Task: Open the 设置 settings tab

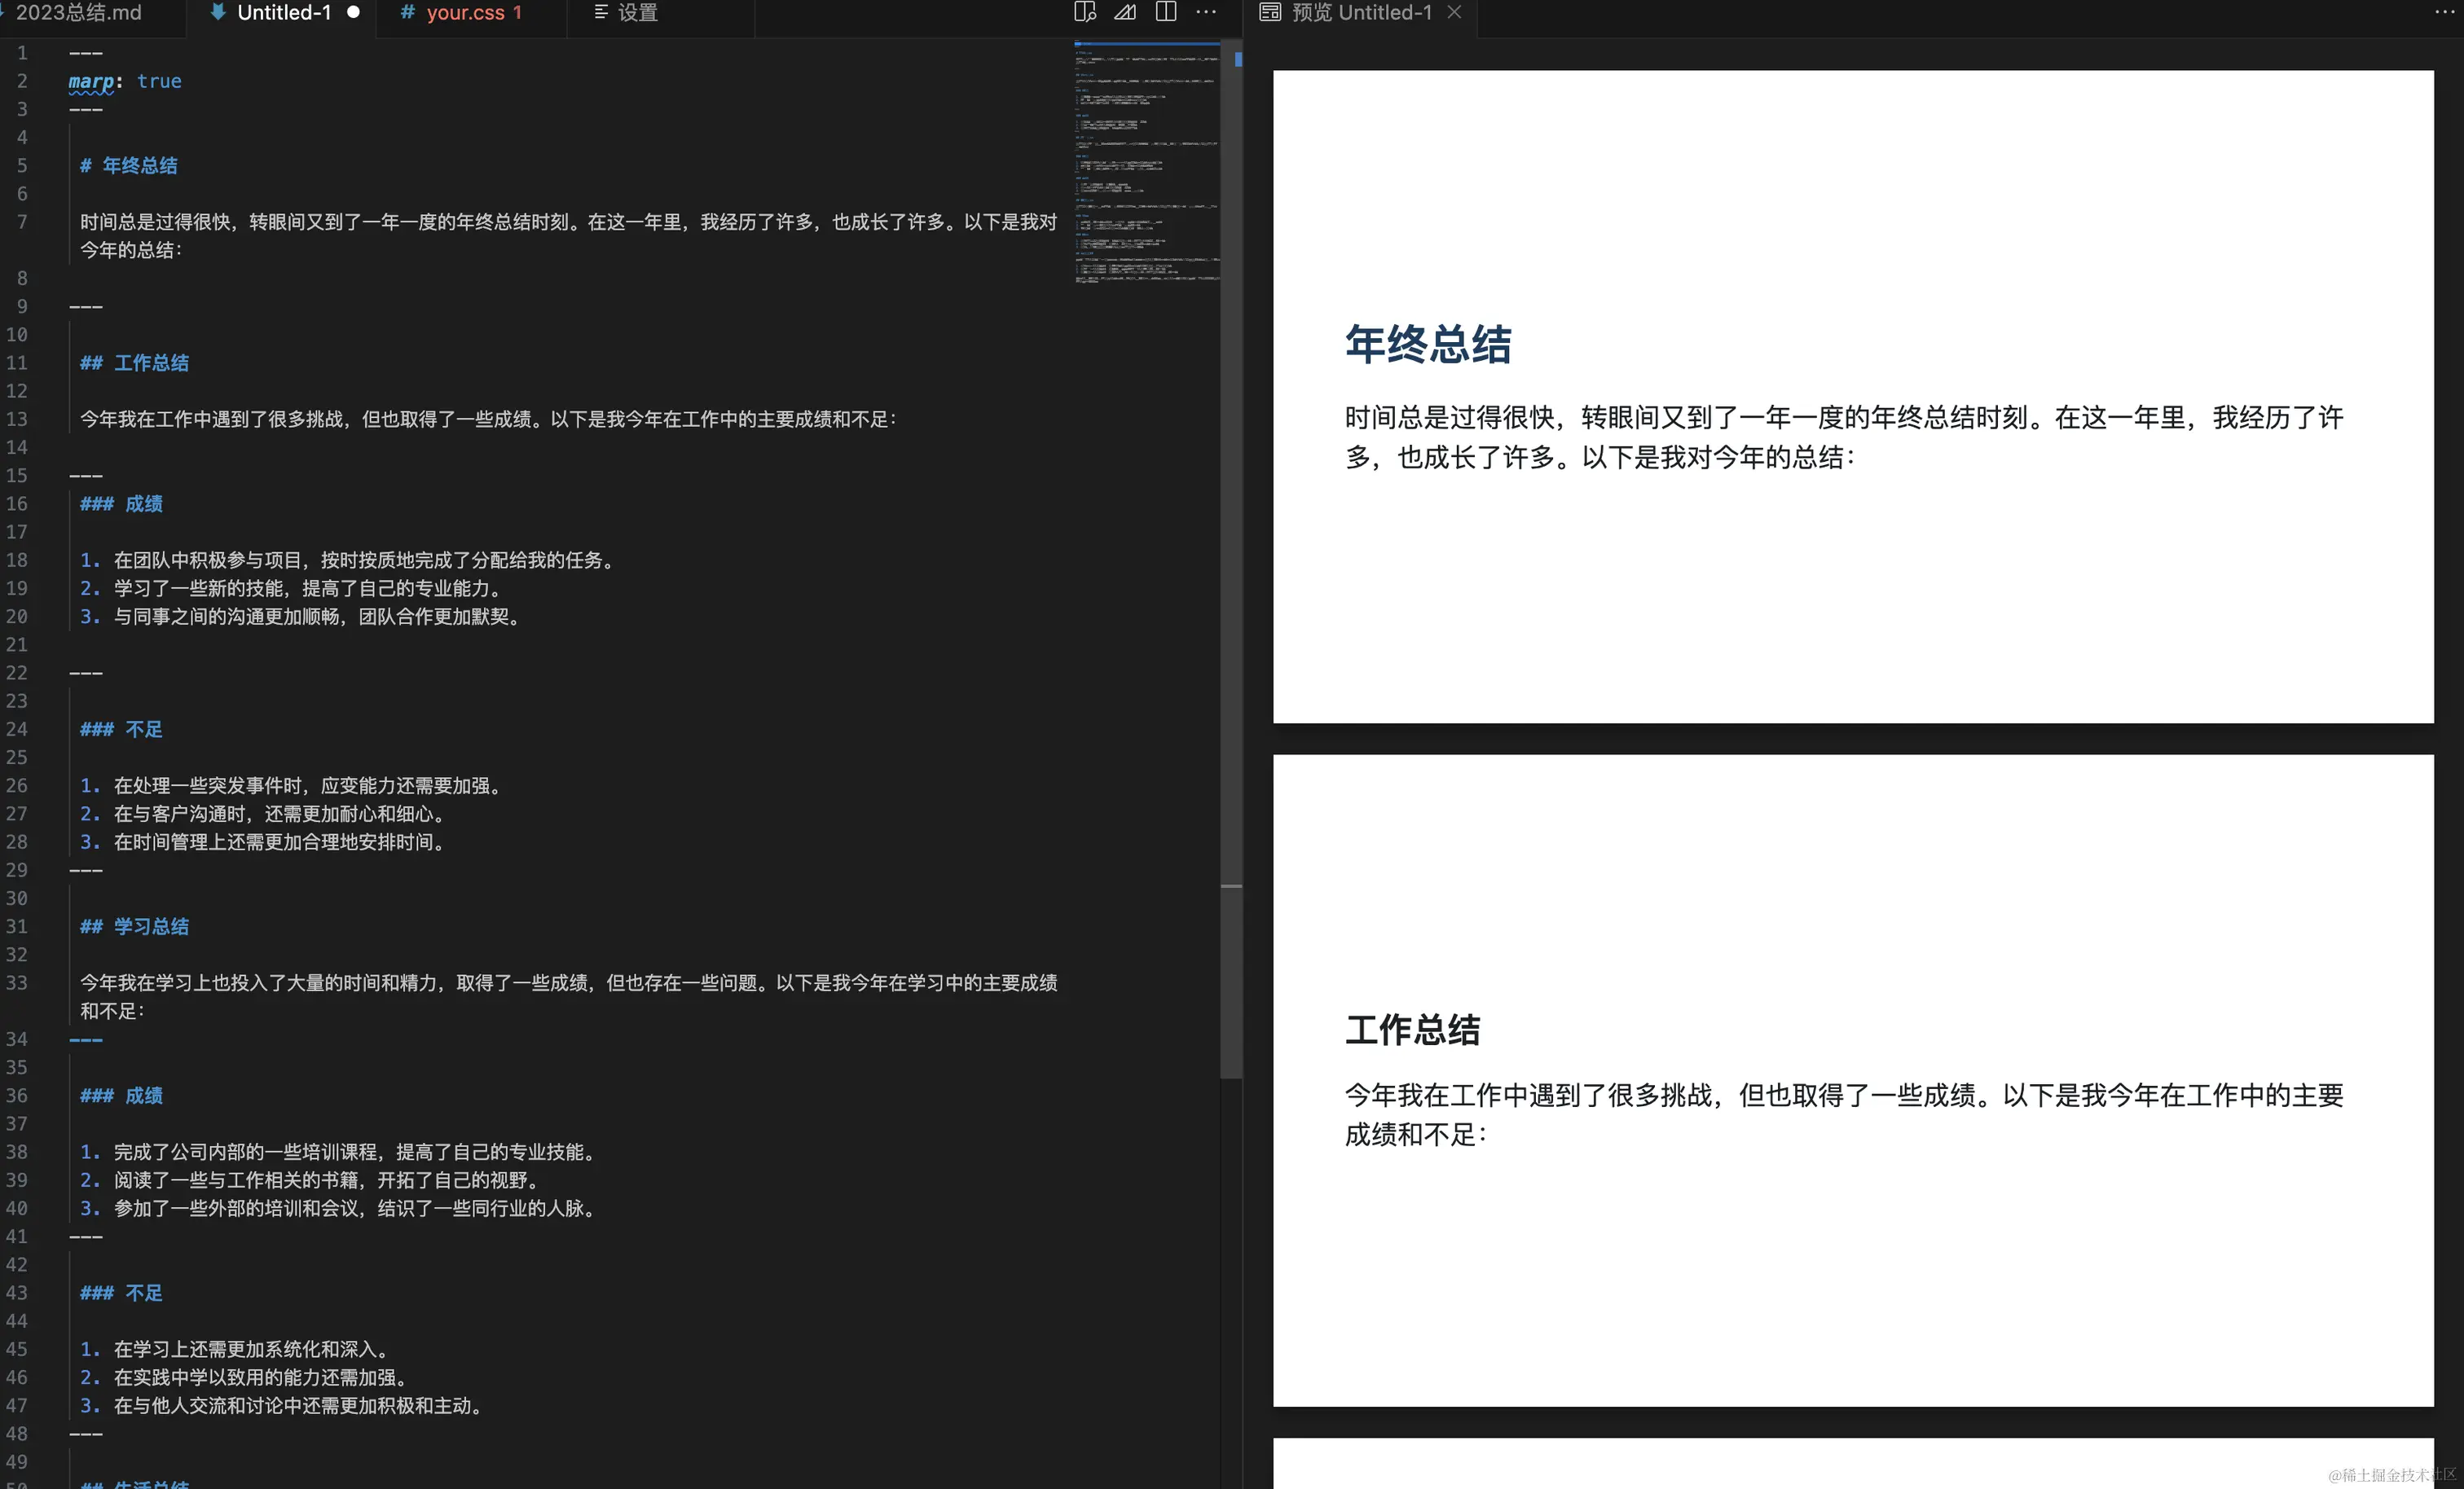Action: (x=637, y=13)
